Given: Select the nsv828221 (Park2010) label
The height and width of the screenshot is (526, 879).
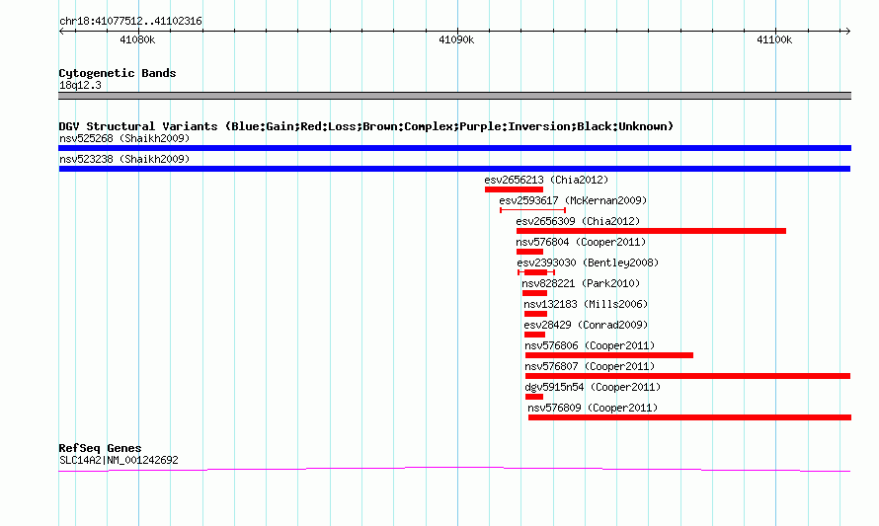Looking at the screenshot, I should [x=580, y=283].
